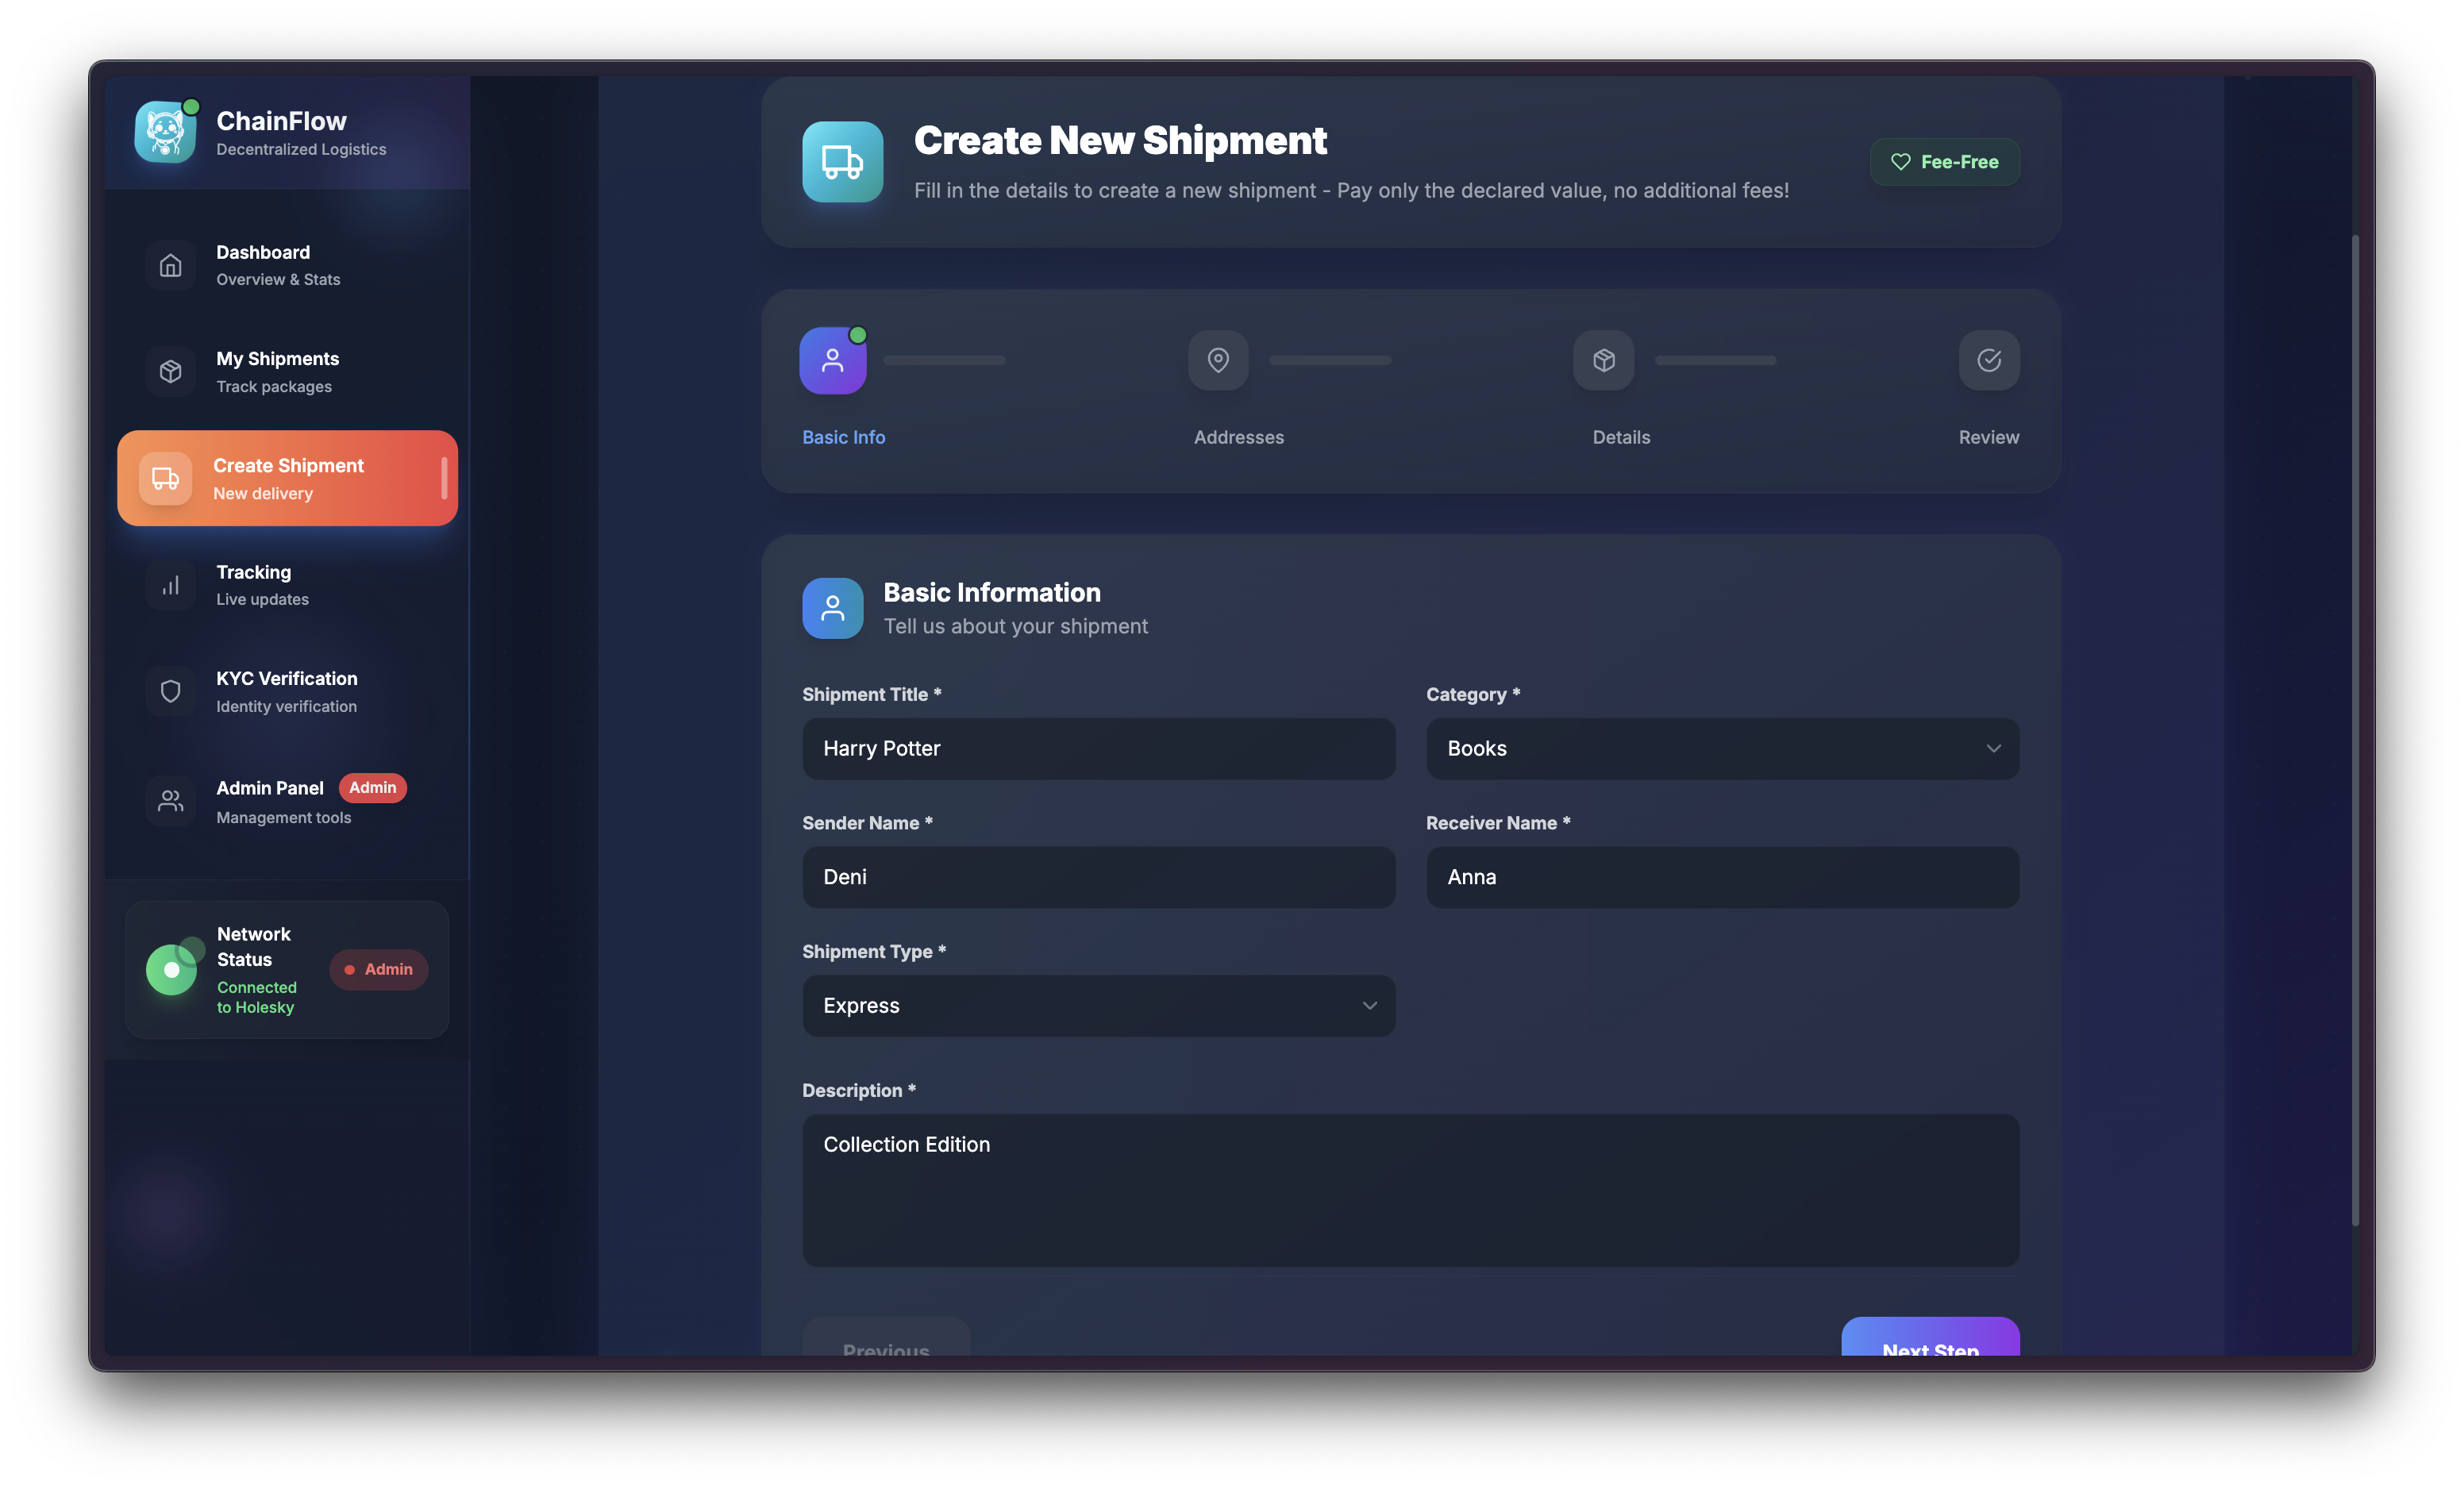Click the My Shipments package icon
The width and height of the screenshot is (2464, 1489).
pyautogui.click(x=171, y=371)
